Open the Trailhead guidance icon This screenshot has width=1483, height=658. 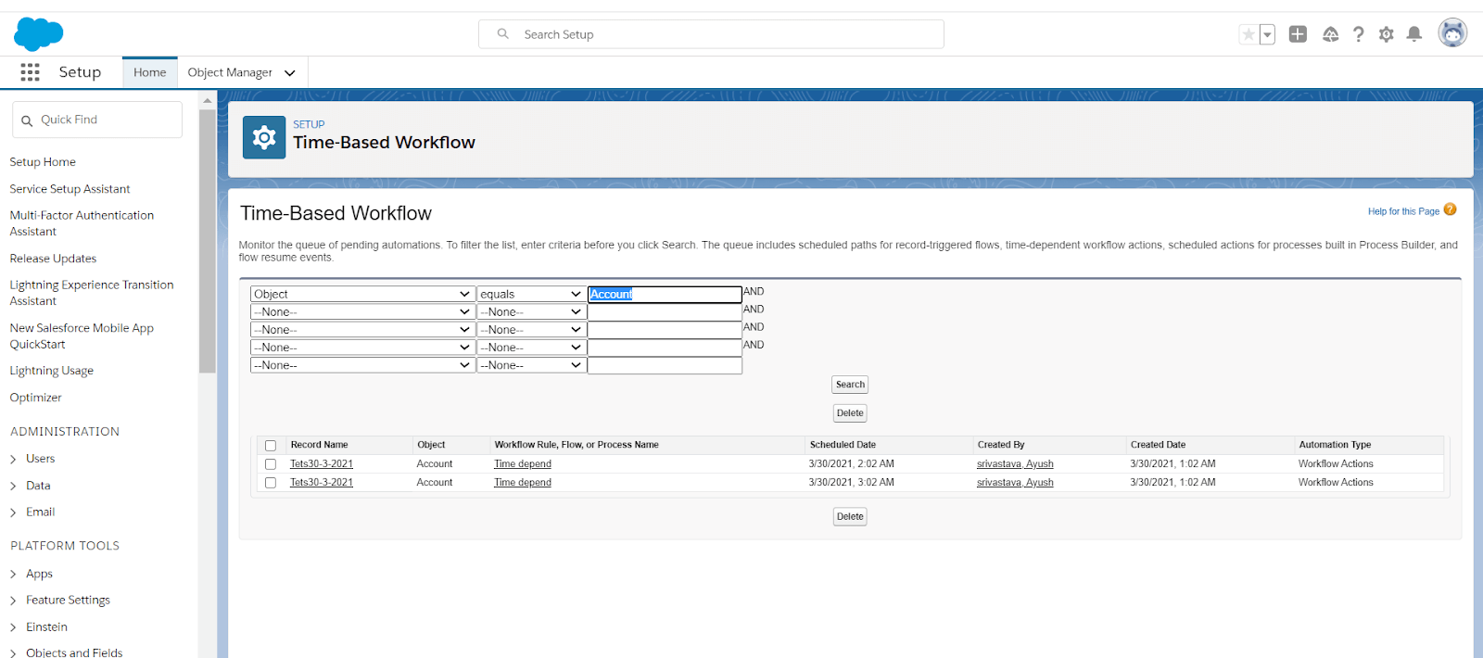click(1330, 34)
